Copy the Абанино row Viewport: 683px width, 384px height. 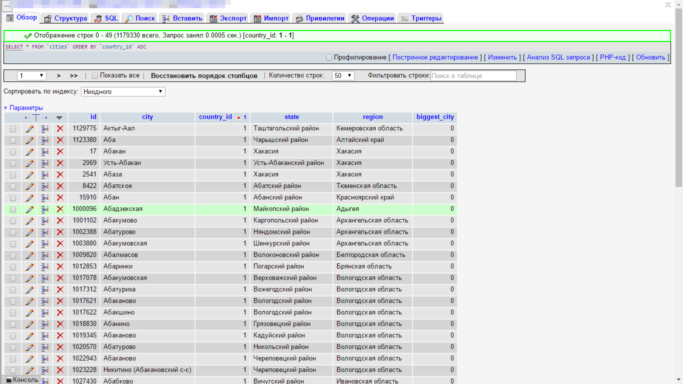pos(45,324)
